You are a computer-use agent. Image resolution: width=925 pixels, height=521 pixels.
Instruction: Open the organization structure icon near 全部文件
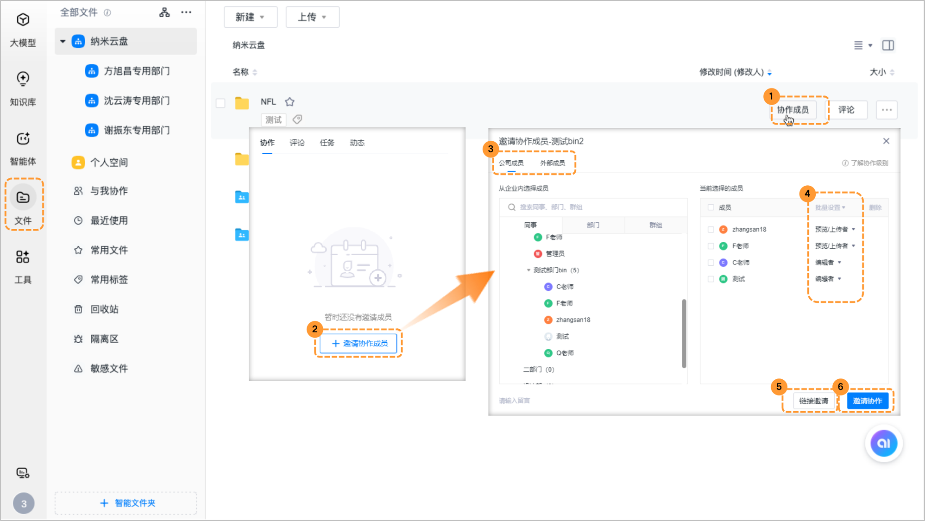(164, 13)
